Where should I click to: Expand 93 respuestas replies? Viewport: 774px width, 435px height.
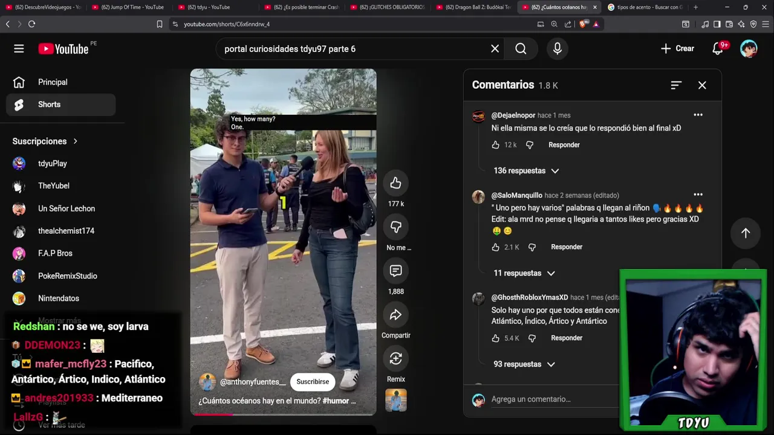[x=524, y=364]
